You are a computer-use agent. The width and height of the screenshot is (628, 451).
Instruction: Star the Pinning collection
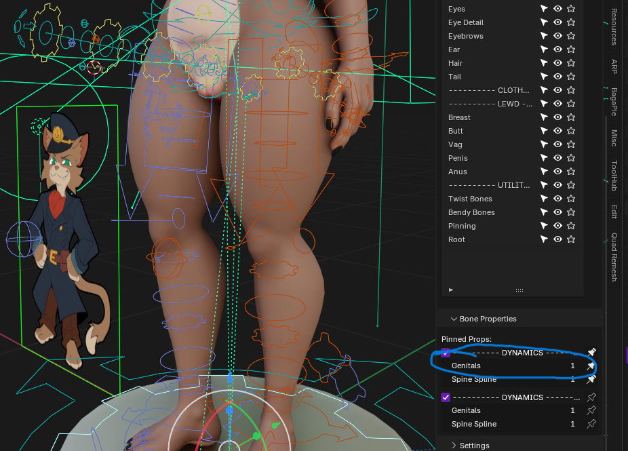pos(571,226)
